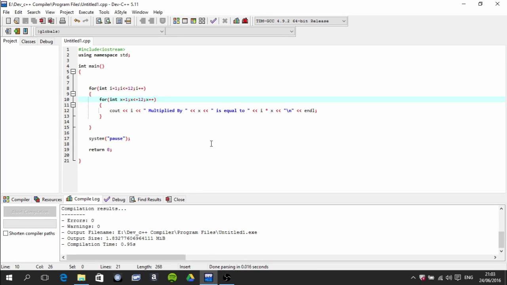Image resolution: width=507 pixels, height=285 pixels.
Task: Click the return 0; statement line
Action: tap(100, 150)
